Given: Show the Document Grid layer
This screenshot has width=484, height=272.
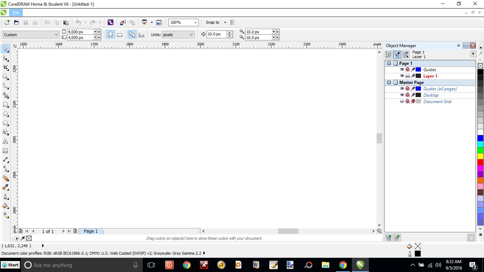Looking at the screenshot, I should tap(402, 101).
